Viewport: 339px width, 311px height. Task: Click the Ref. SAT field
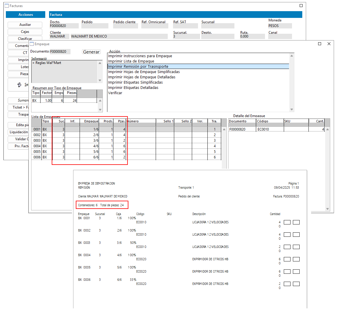click(x=185, y=26)
